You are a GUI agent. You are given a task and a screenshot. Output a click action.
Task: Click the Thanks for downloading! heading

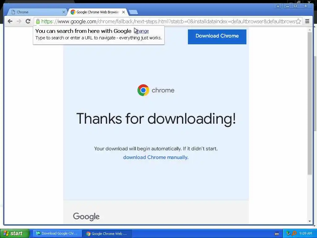(156, 119)
